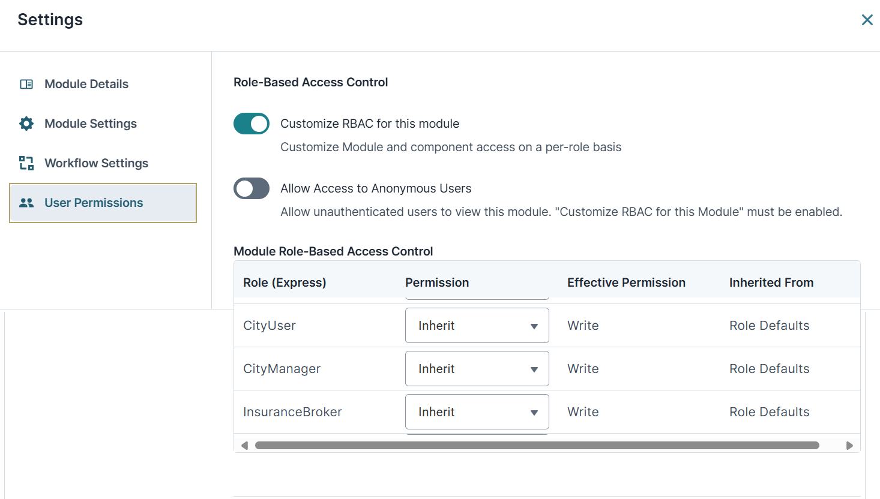Click the Workflow Settings icon

pyautogui.click(x=26, y=163)
